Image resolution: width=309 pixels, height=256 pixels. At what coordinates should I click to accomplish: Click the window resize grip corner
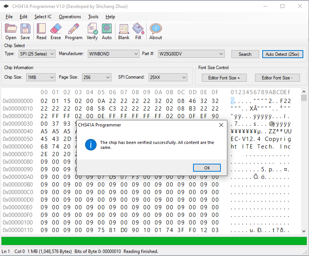(305, 253)
